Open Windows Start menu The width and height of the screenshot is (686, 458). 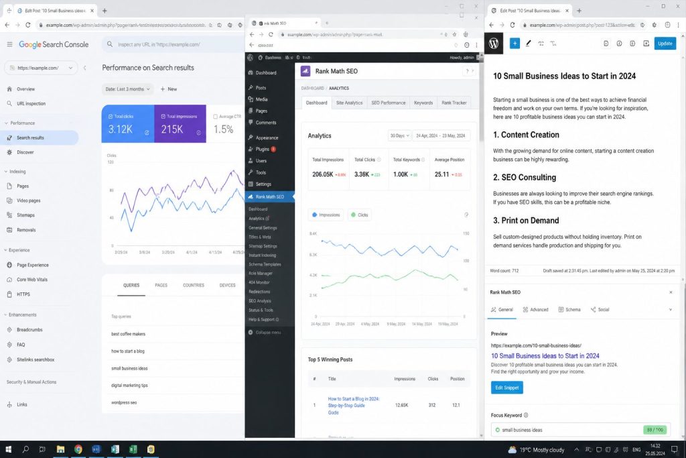click(8, 449)
